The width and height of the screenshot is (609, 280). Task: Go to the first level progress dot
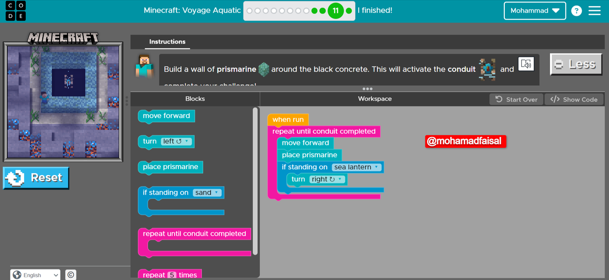(x=250, y=10)
